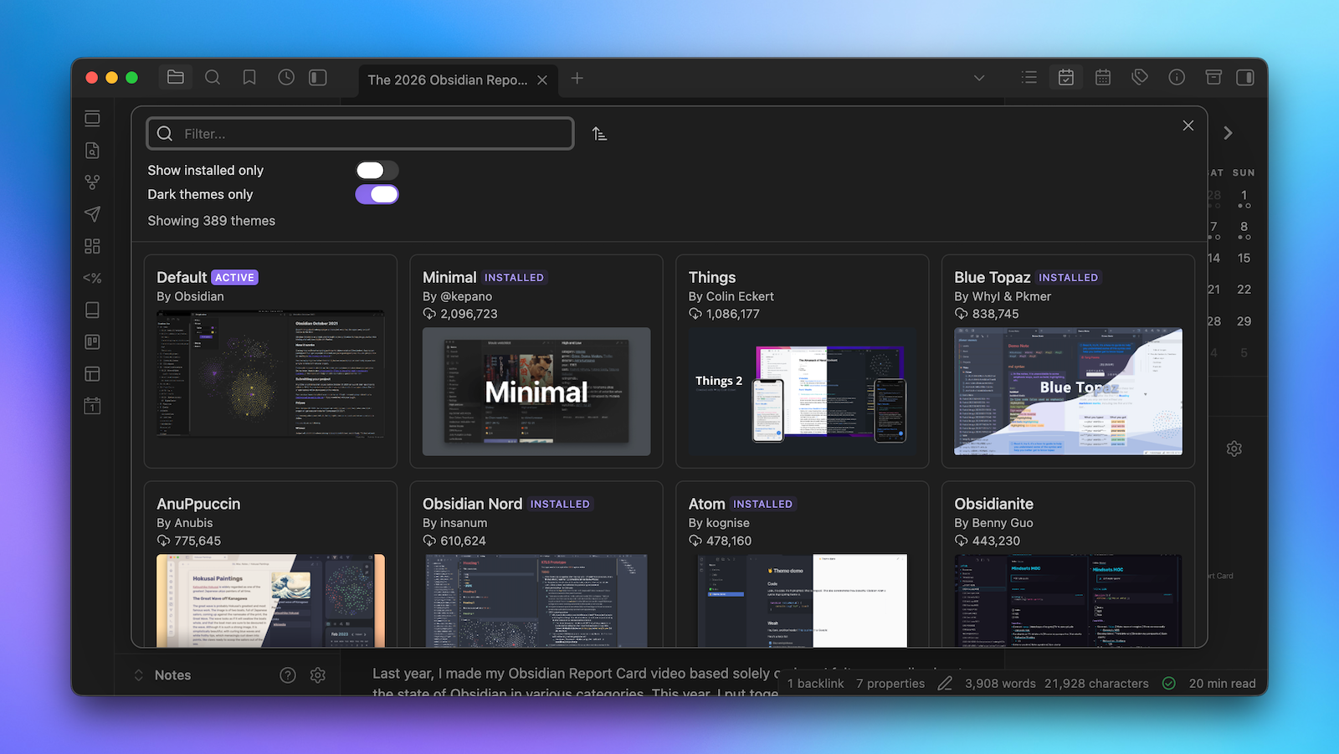Open the bookmarks icon in the top toolbar
Viewport: 1339px width, 754px height.
(x=249, y=78)
